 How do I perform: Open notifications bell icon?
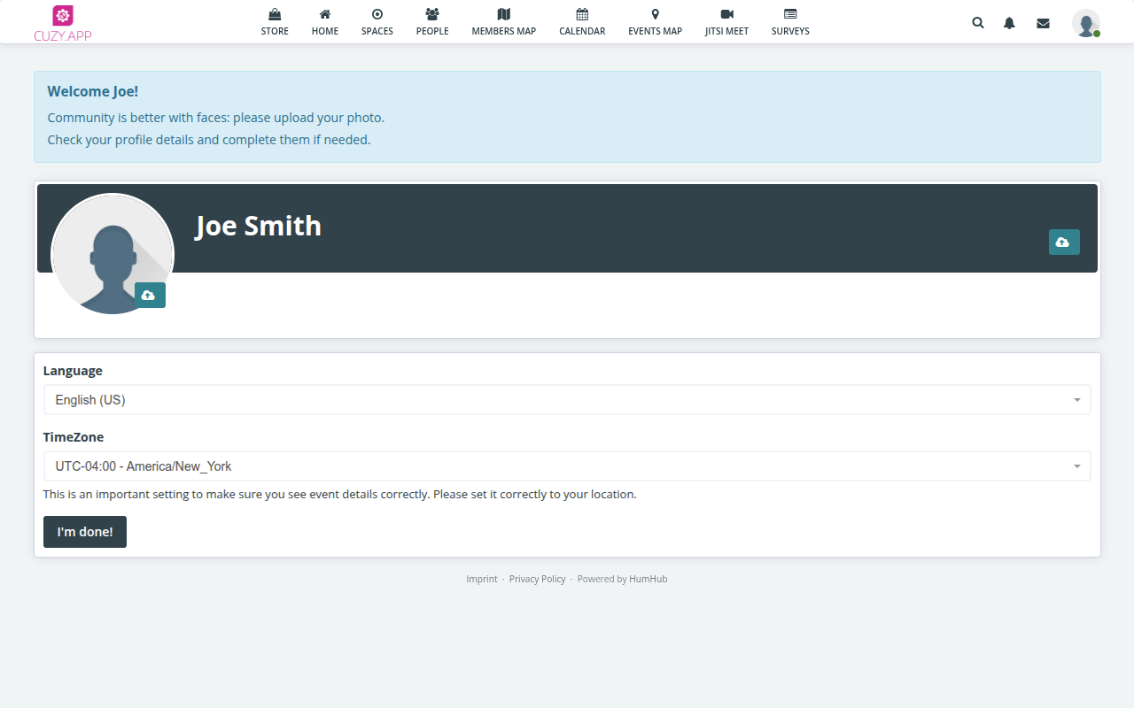[1009, 23]
